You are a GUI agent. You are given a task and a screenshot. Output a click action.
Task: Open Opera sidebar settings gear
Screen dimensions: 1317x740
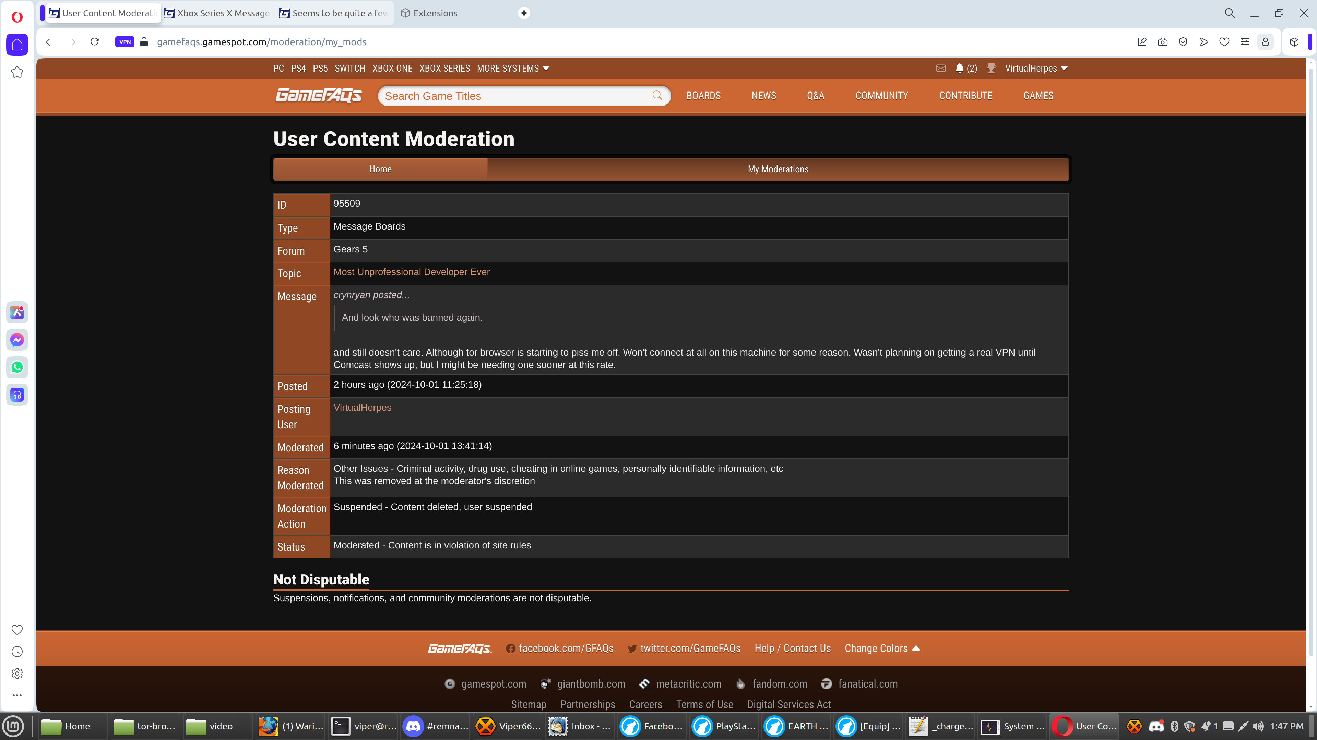tap(17, 674)
